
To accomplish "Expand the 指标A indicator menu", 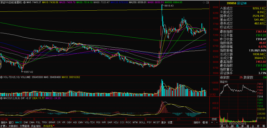I will (x=4, y=122).
